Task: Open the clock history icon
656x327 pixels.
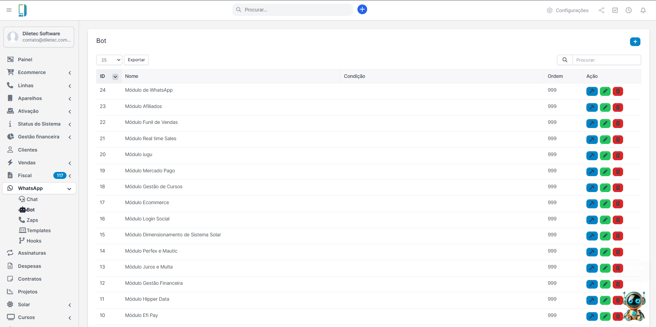Action: pos(629,10)
